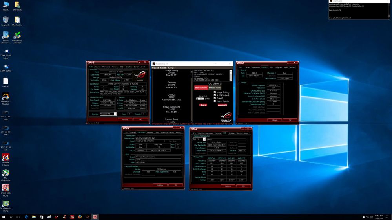Viewport: 392px width, 220px height.
Task: Click the RealBench Screenshot button
Action: pyautogui.click(x=222, y=105)
